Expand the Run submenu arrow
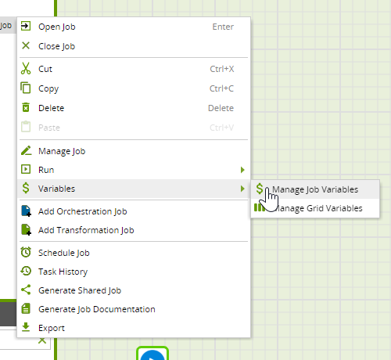The image size is (391, 360). tap(242, 170)
